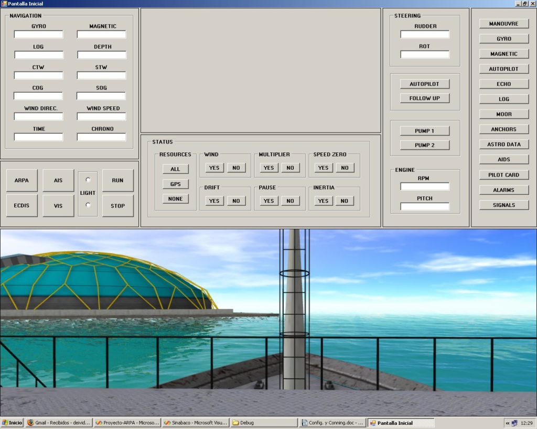The image size is (537, 429).
Task: Click the GYRO input field
Action: 38,35
